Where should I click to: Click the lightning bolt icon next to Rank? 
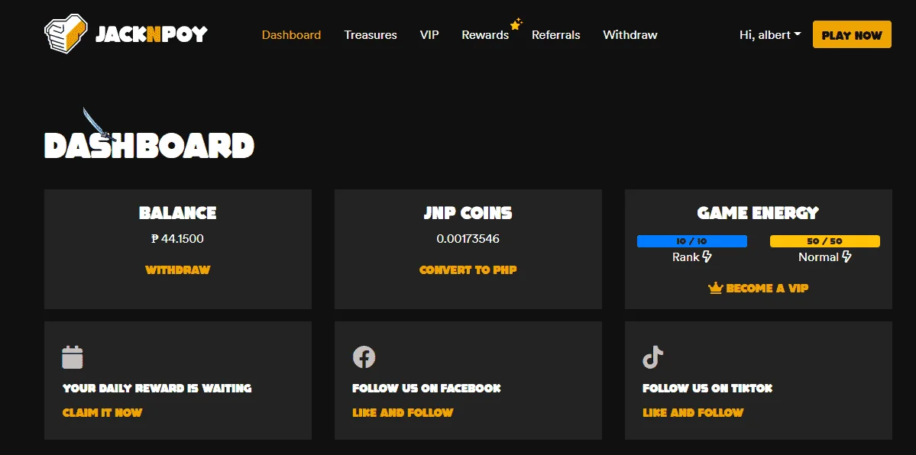click(707, 257)
